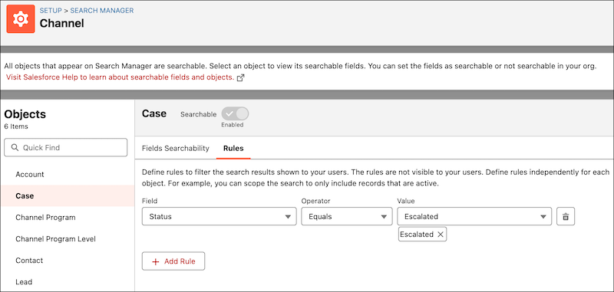This screenshot has height=292, width=614.
Task: Focus the Quick Find search box
Action: pos(65,148)
